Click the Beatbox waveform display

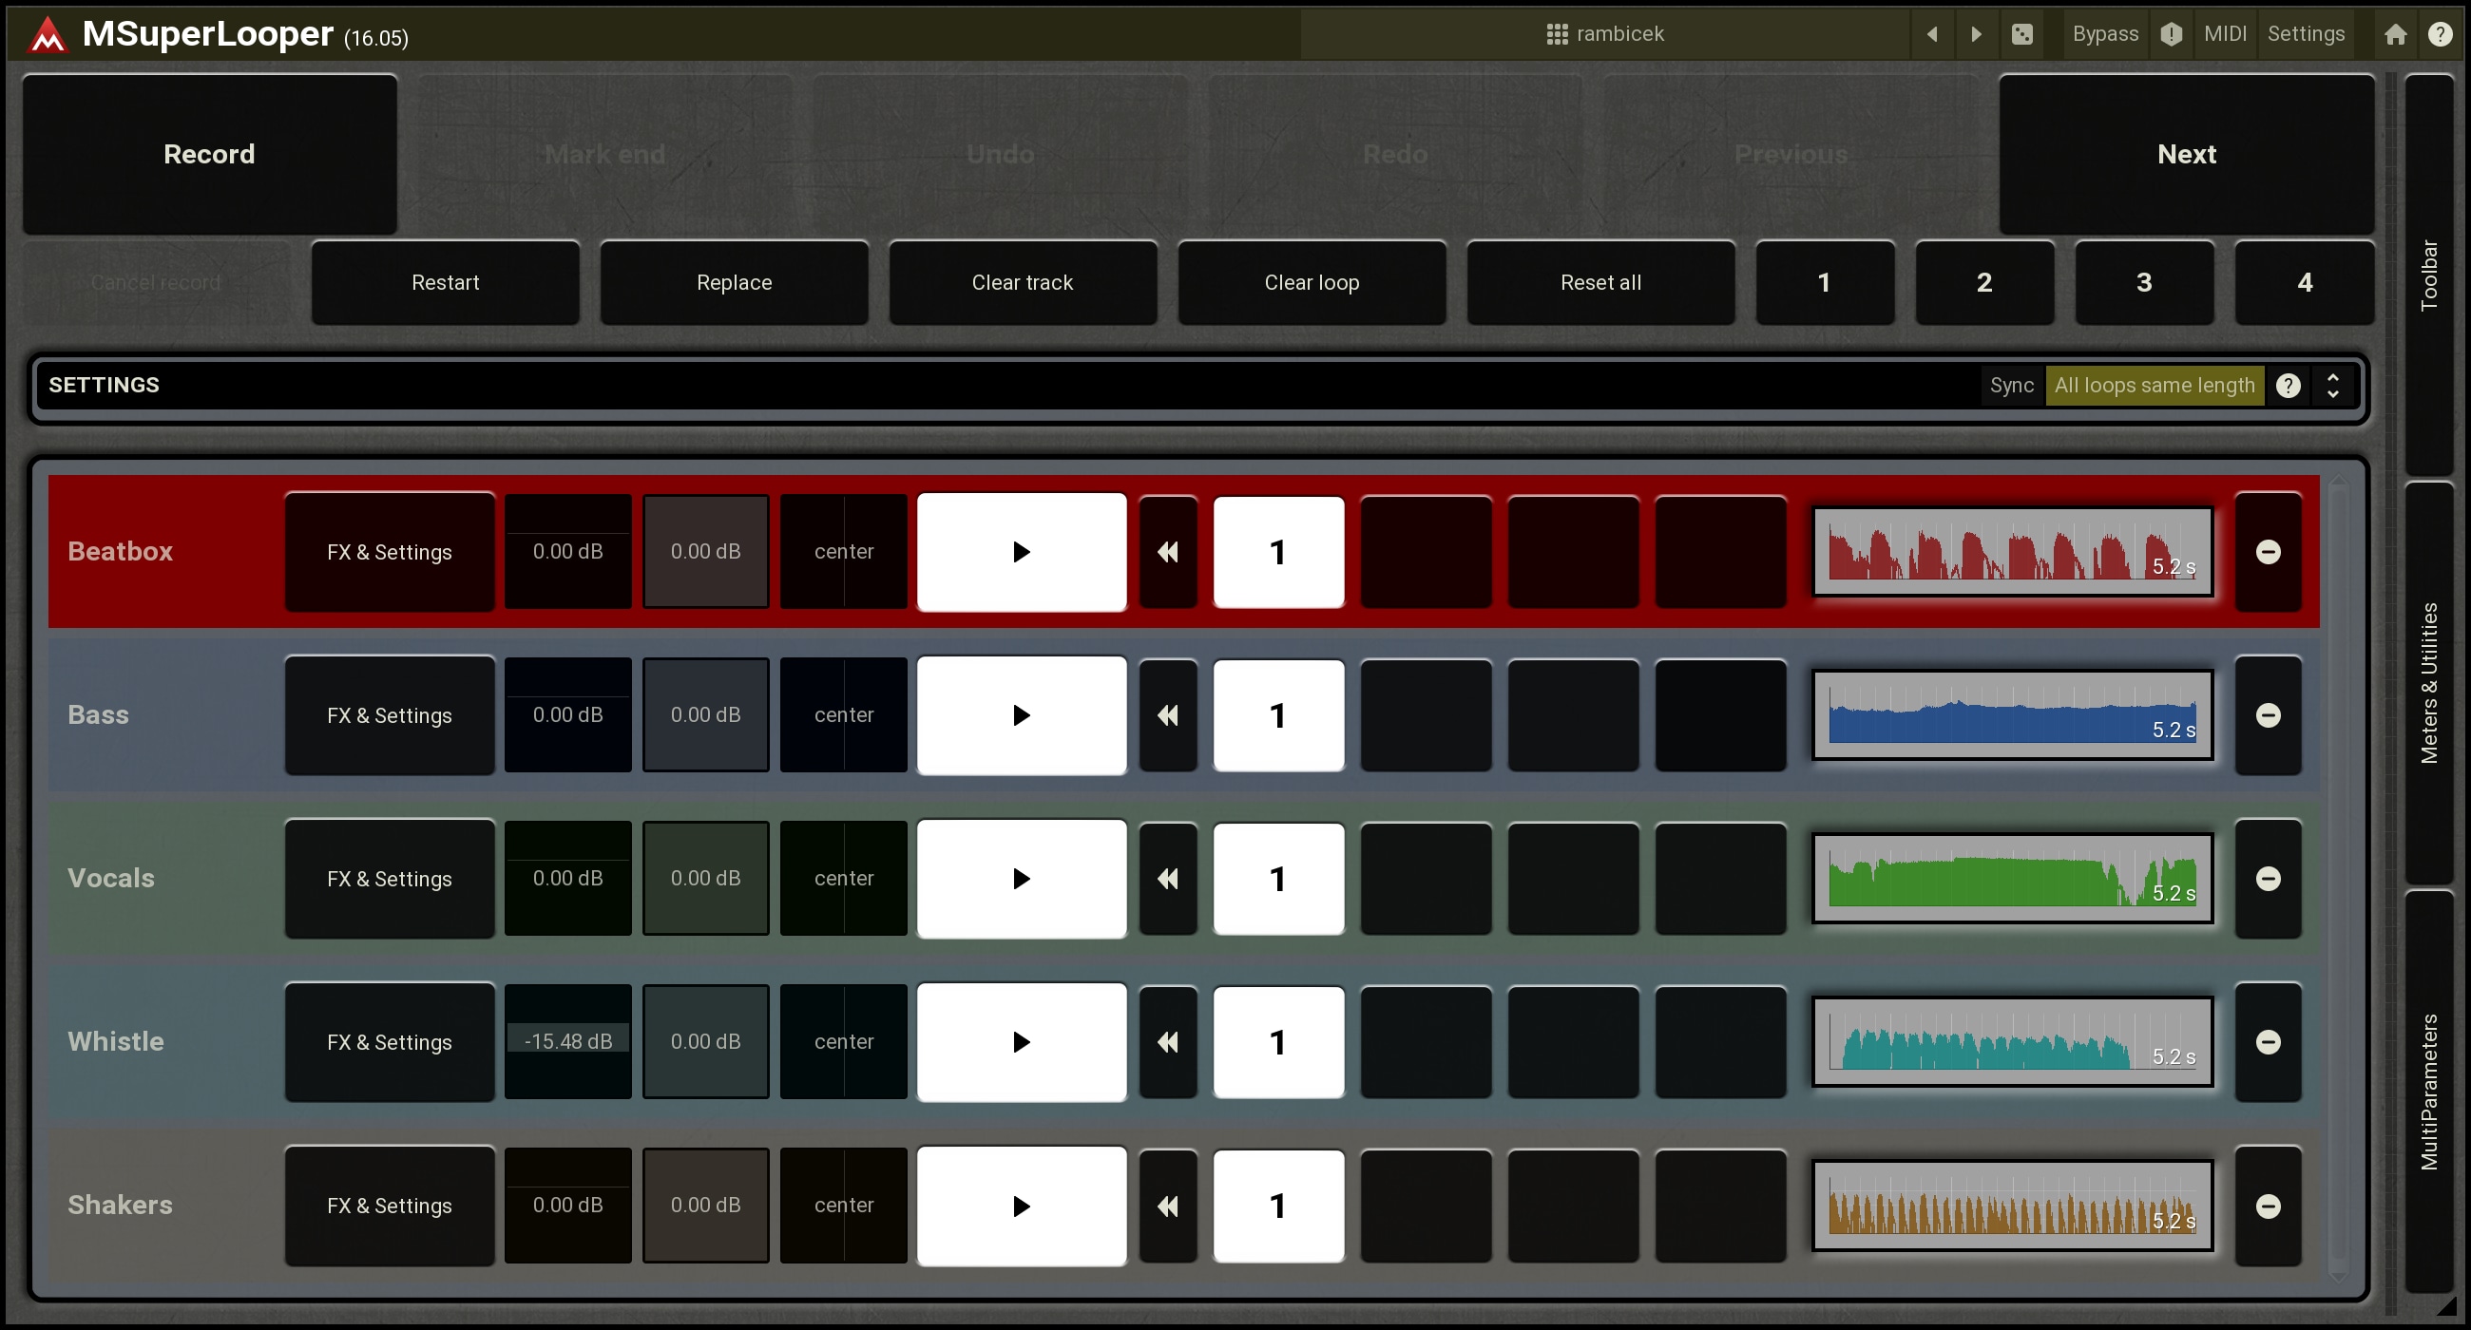2012,551
